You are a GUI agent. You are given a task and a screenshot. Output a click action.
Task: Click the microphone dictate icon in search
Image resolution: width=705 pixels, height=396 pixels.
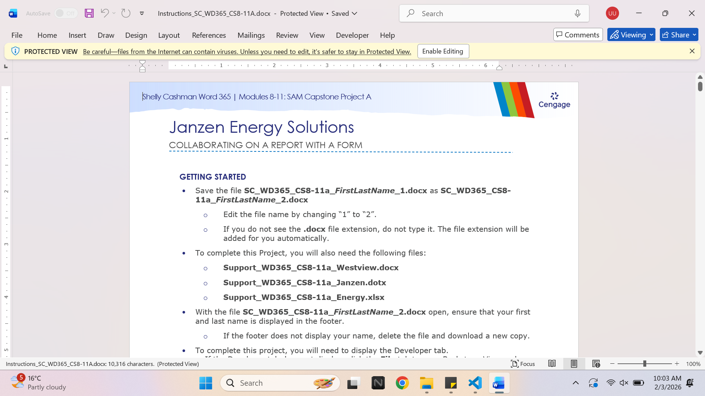[x=578, y=14]
